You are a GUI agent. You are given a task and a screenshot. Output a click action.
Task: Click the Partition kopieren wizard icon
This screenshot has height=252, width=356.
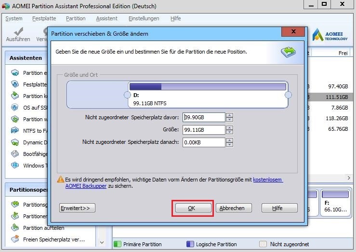15,96
